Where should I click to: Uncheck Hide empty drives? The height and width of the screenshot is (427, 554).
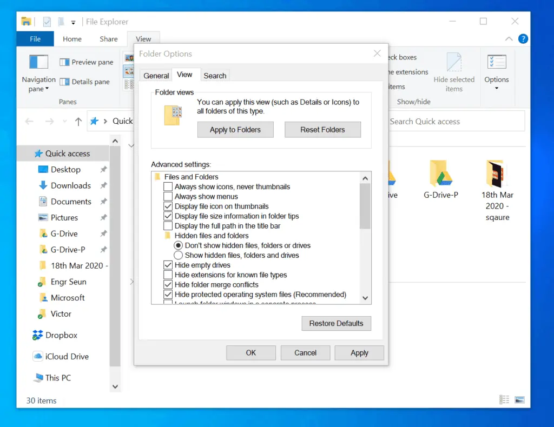(x=168, y=265)
